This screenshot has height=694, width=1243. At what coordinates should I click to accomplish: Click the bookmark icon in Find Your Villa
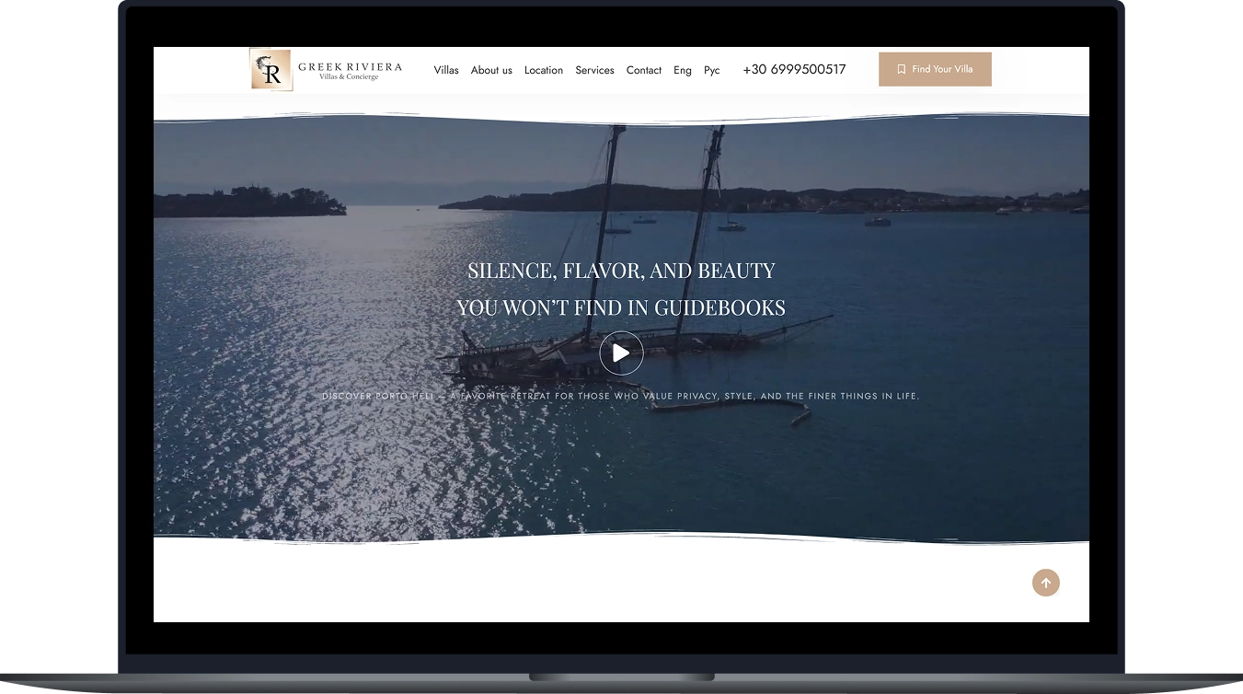902,69
